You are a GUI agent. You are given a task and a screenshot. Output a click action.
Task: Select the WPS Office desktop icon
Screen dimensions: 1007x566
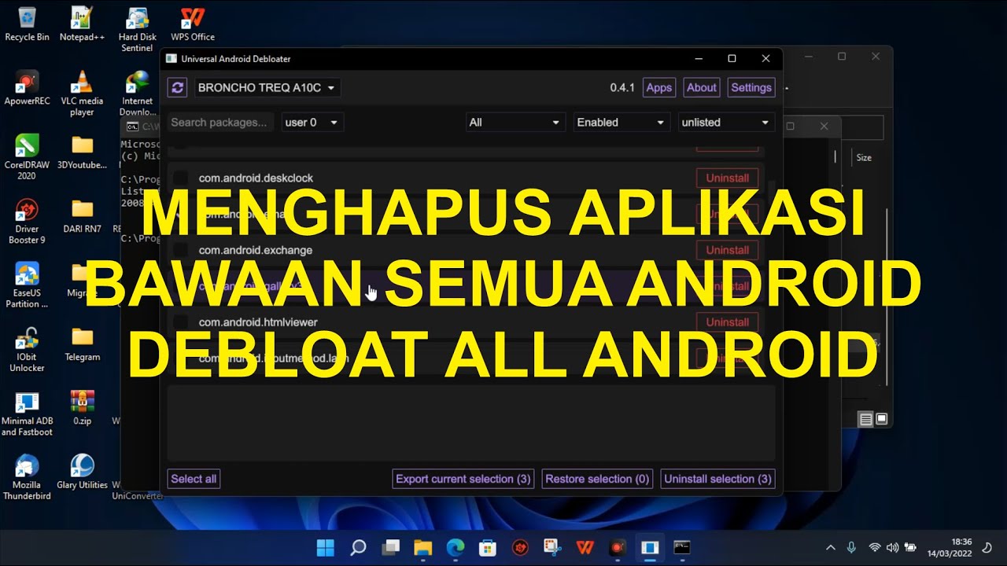pyautogui.click(x=193, y=24)
